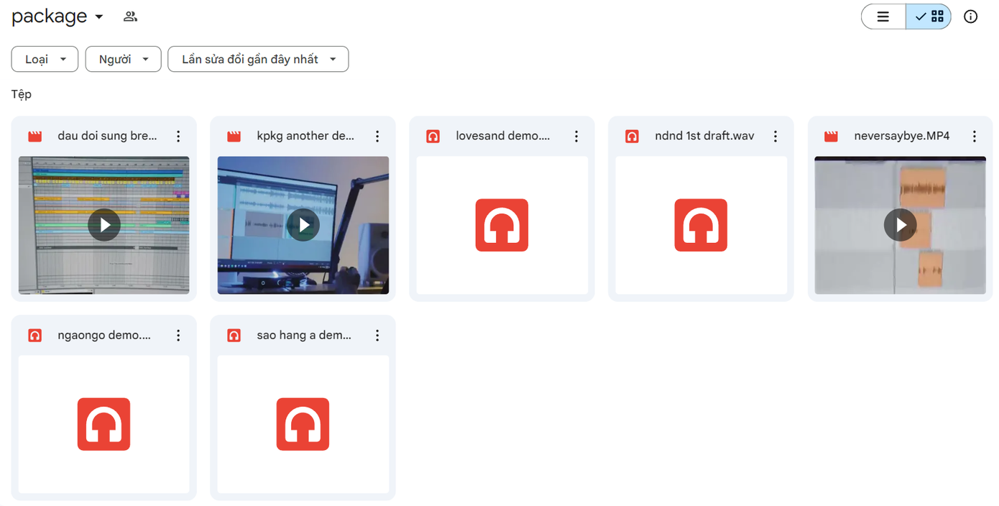The image size is (999, 506).
Task: Switch to list layout view
Action: (883, 17)
